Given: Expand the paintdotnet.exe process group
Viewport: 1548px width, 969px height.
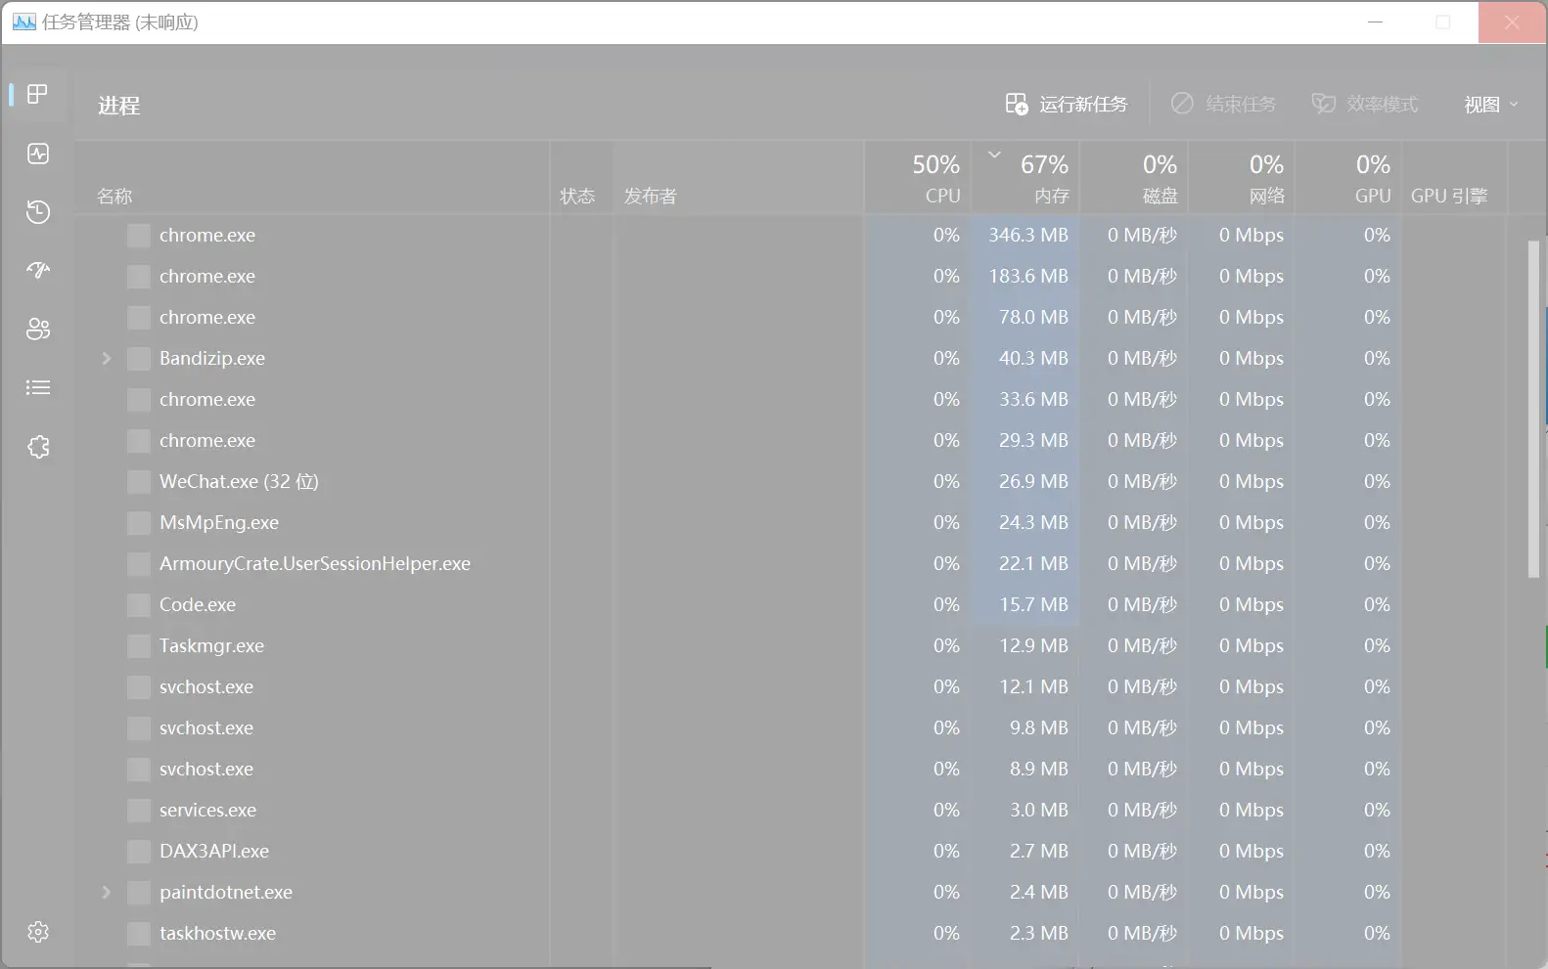Looking at the screenshot, I should [107, 893].
